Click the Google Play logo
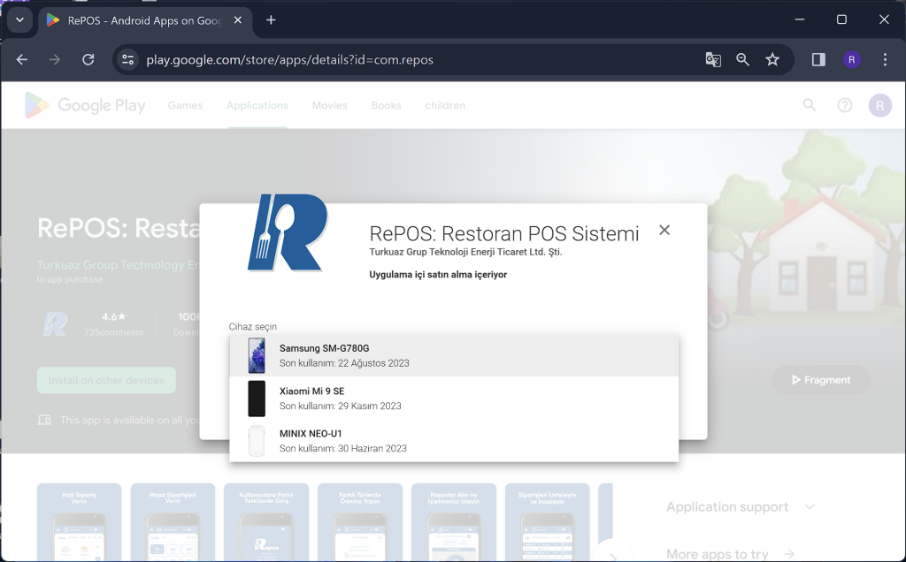The width and height of the screenshot is (906, 562). click(x=84, y=105)
